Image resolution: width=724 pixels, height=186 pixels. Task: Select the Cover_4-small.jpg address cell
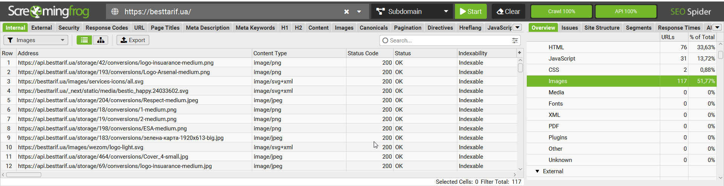click(134, 156)
